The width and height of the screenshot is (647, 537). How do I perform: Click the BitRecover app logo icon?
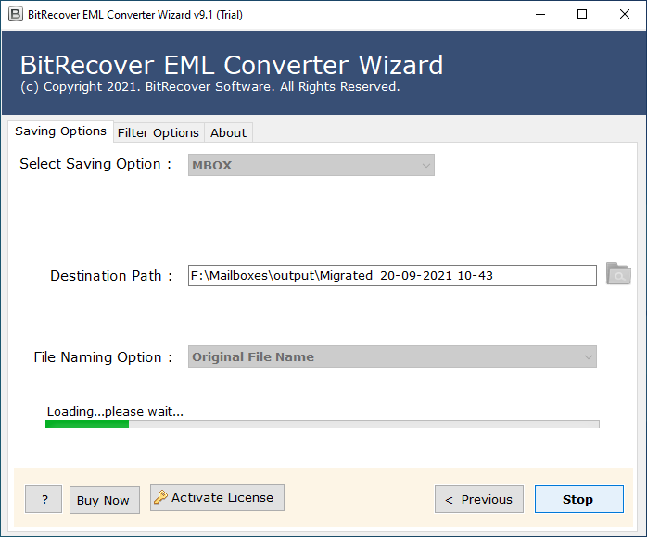point(15,15)
